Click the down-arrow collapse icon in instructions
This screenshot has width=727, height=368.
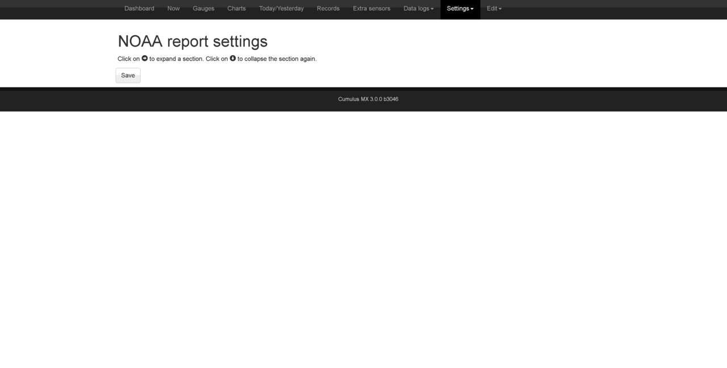[x=233, y=58]
